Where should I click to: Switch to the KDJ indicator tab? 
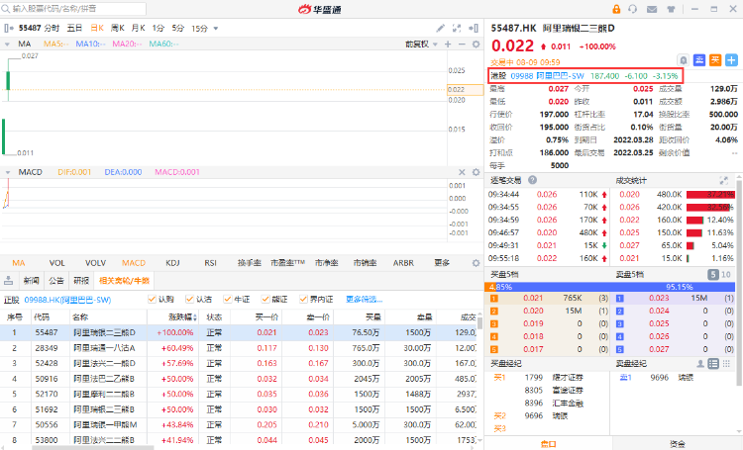click(172, 263)
